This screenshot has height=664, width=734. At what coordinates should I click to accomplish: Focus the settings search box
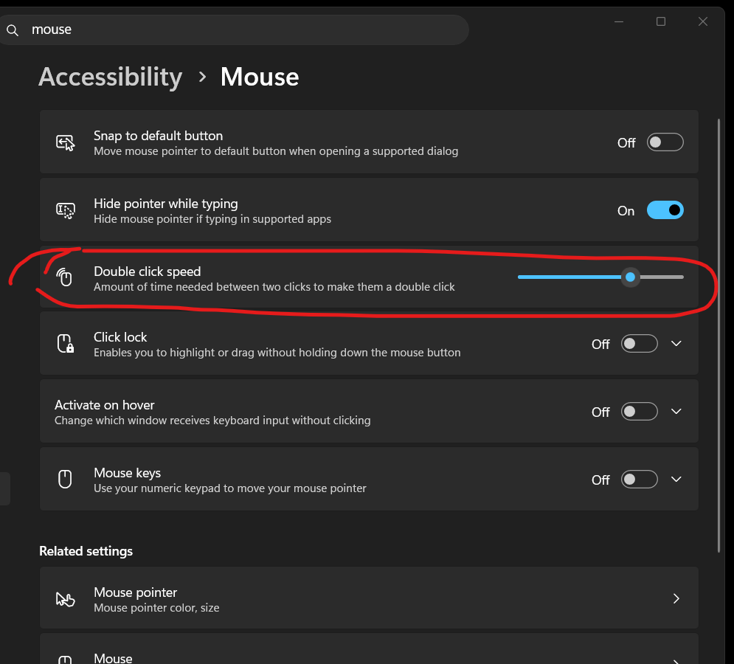[x=234, y=30]
